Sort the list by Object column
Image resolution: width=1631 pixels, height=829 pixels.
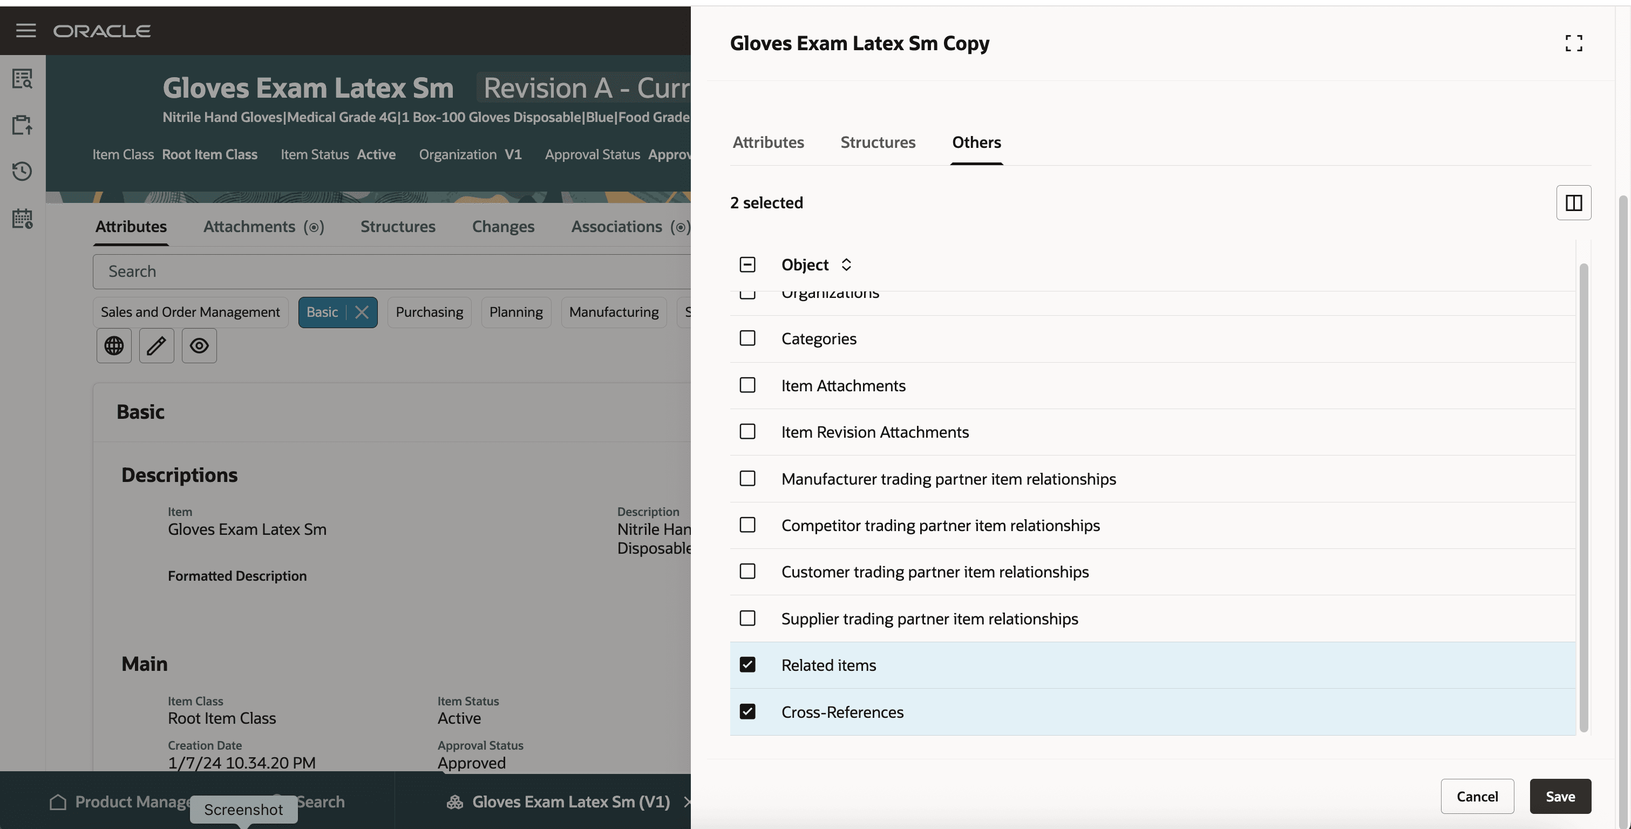tap(846, 264)
